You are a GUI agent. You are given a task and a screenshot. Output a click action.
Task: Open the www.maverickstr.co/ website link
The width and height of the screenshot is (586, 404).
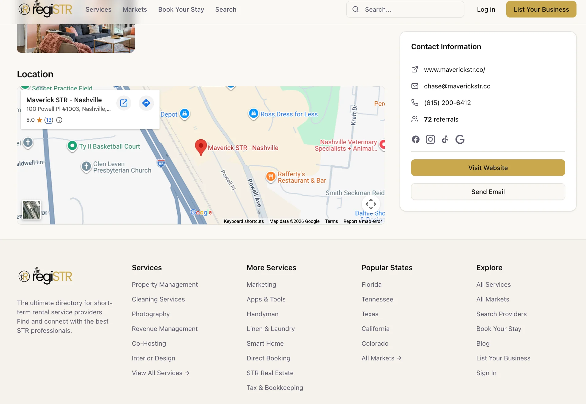point(454,70)
